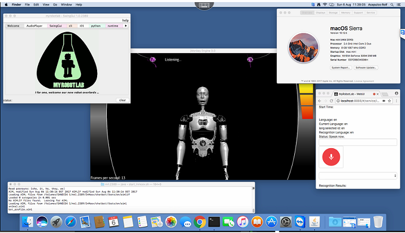Open FaceTime from the dock
405x233 pixels.
228,222
